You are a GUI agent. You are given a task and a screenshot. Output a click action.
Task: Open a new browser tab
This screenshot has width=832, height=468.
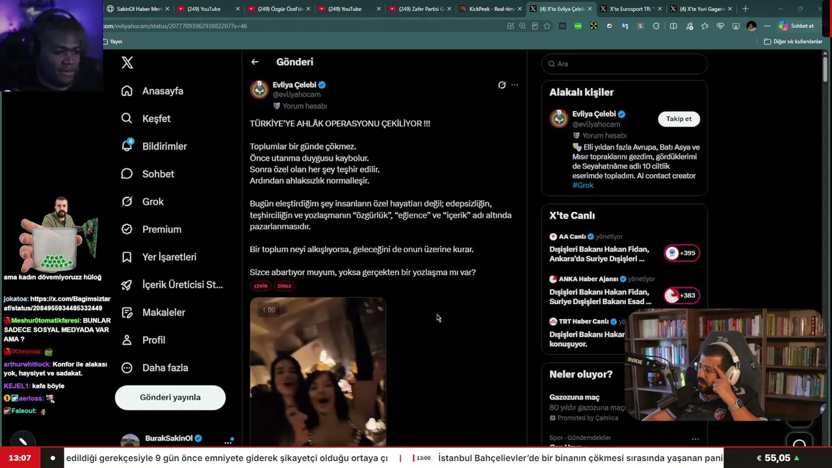click(x=746, y=9)
